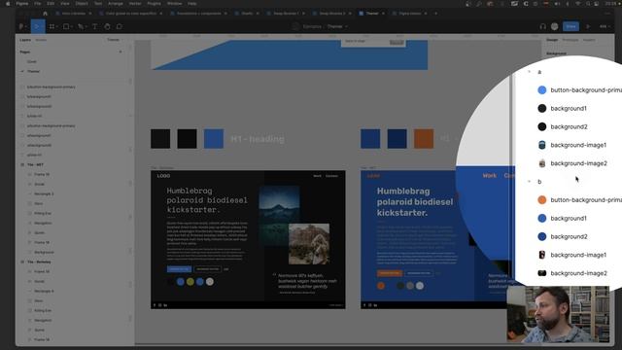Image resolution: width=622 pixels, height=350 pixels.
Task: Open the Edit menu
Action: pos(51,4)
